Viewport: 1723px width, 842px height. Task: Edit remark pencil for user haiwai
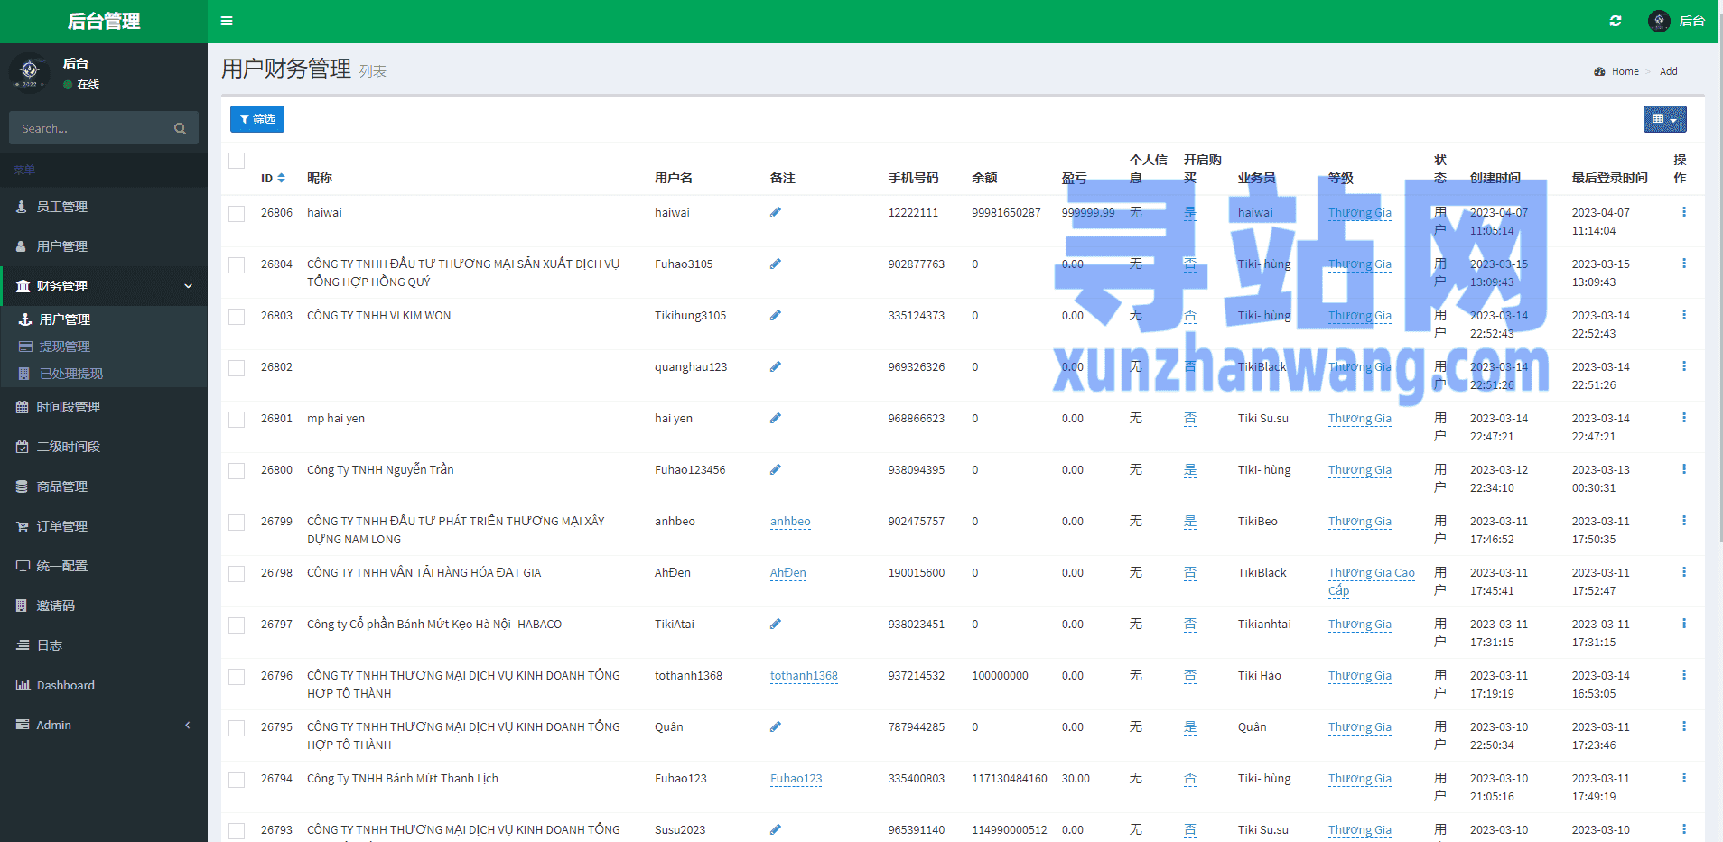click(x=776, y=213)
